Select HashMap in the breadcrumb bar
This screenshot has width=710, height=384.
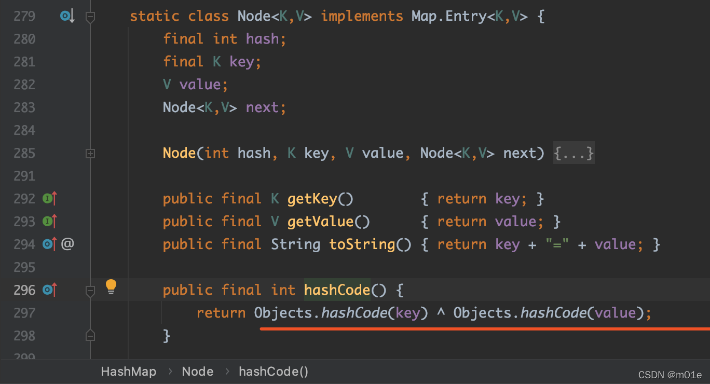pos(128,372)
